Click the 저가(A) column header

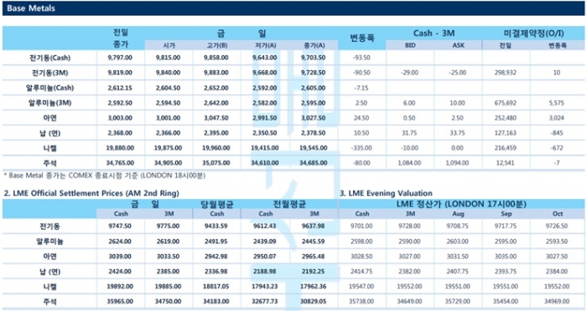click(265, 45)
